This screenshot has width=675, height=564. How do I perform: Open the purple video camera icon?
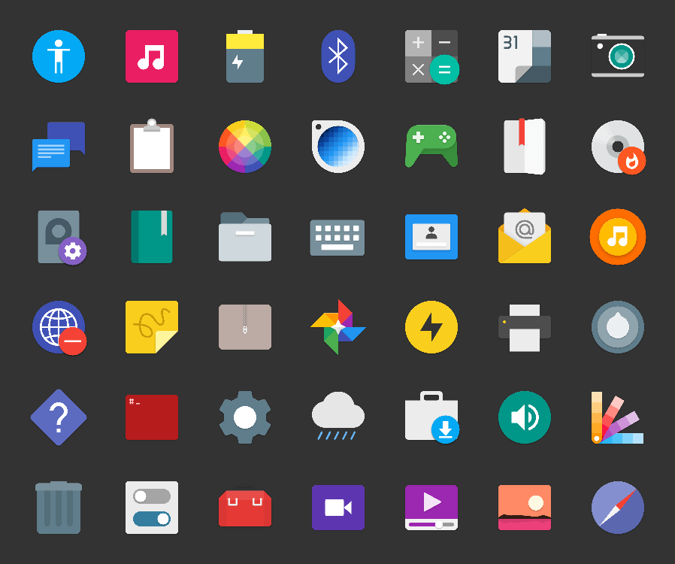338,507
